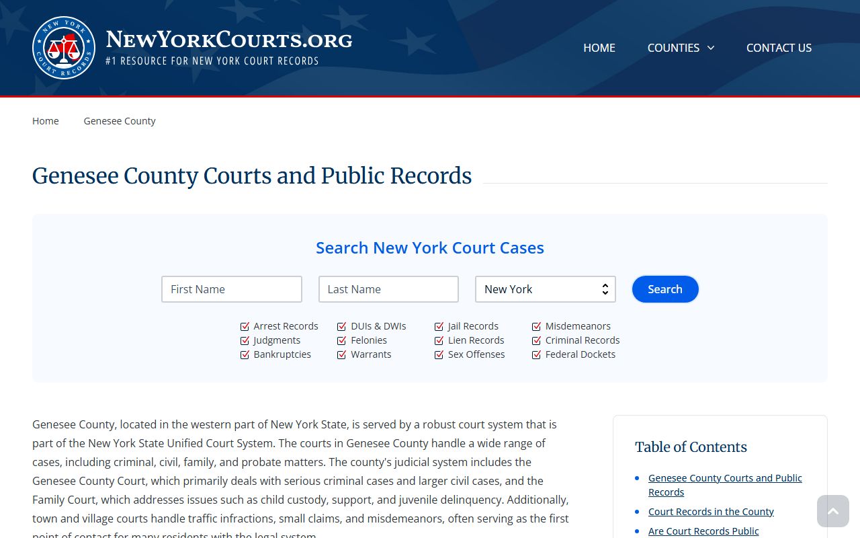Open the New York state dropdown
The image size is (860, 538).
[x=546, y=289]
